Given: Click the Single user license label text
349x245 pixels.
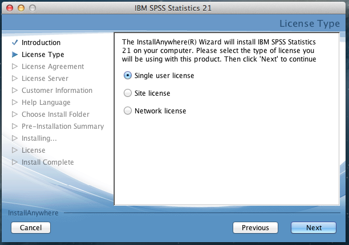Looking at the screenshot, I should click(164, 76).
